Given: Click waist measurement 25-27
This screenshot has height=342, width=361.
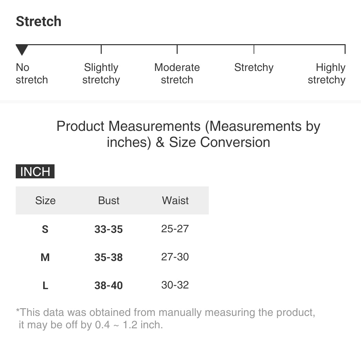Looking at the screenshot, I should pyautogui.click(x=175, y=229).
